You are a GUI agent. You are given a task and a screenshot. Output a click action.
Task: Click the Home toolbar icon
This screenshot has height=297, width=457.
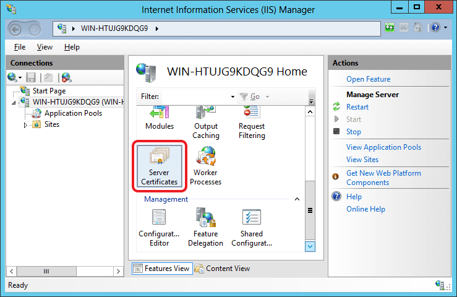point(418,27)
